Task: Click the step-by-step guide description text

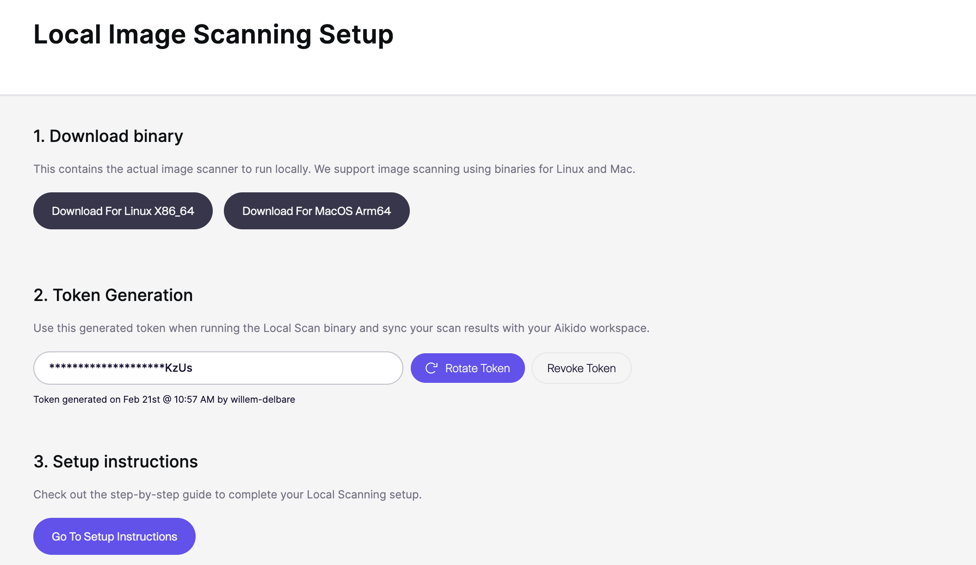Action: point(228,495)
